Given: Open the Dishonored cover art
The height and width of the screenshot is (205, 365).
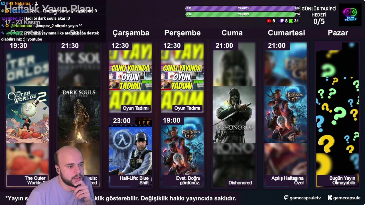Looking at the screenshot, I should pyautogui.click(x=234, y=115).
